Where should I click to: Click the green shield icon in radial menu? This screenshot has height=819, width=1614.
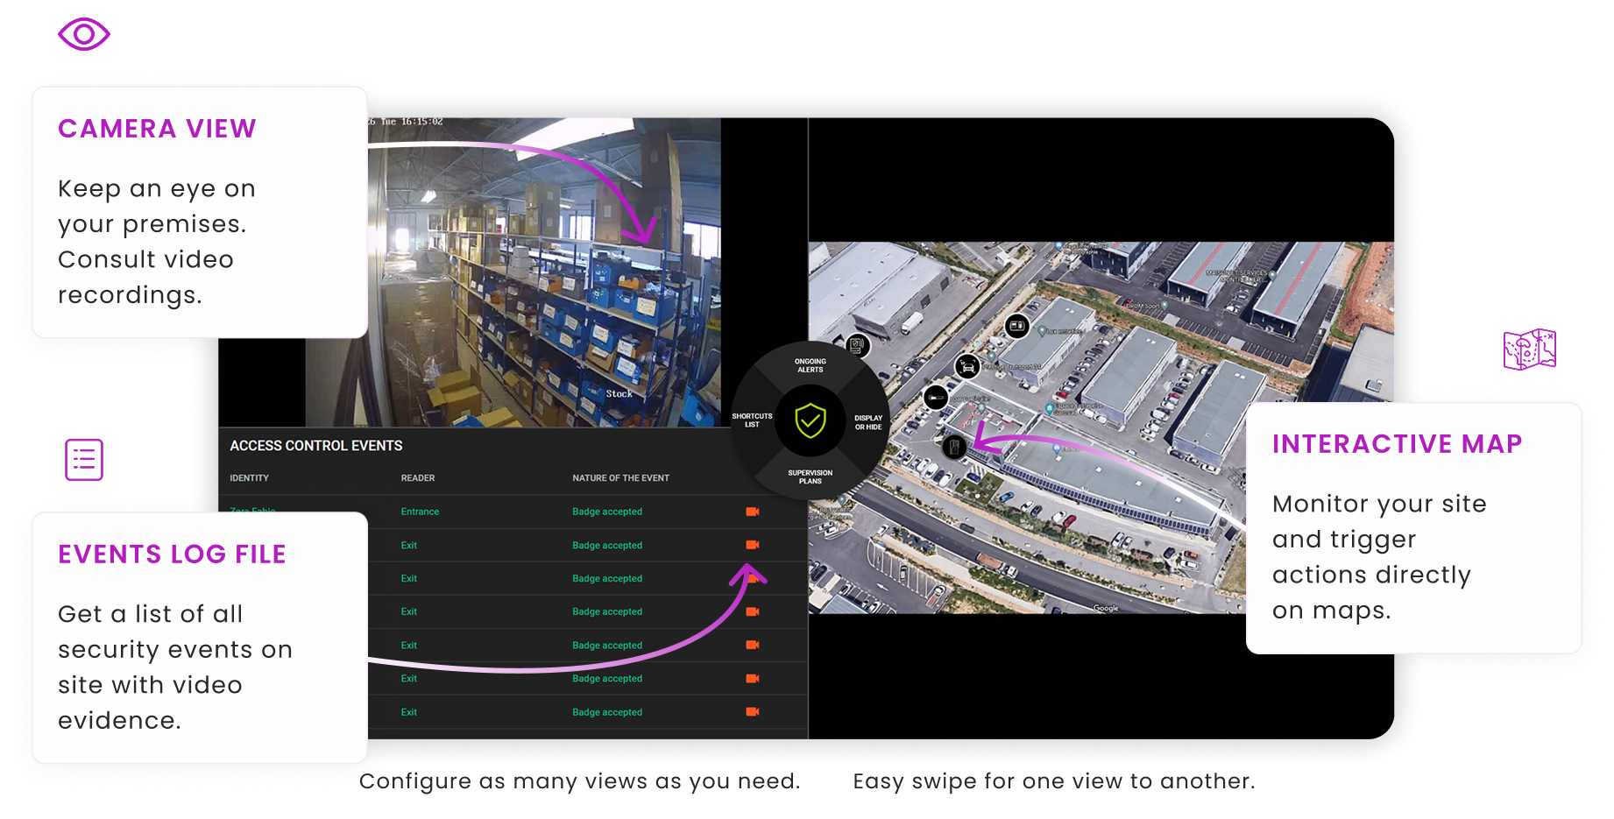[x=810, y=421]
